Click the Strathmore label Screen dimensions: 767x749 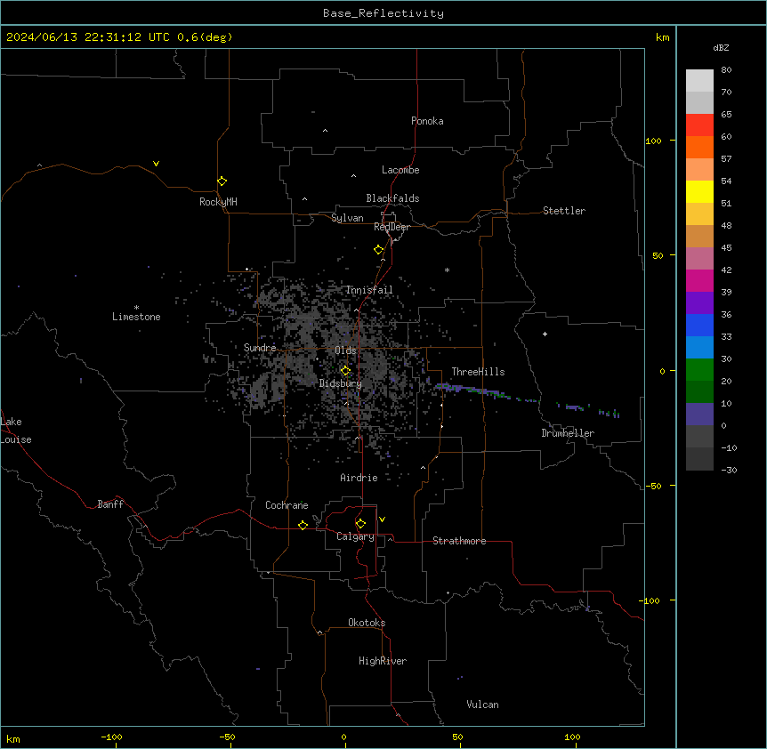(459, 541)
